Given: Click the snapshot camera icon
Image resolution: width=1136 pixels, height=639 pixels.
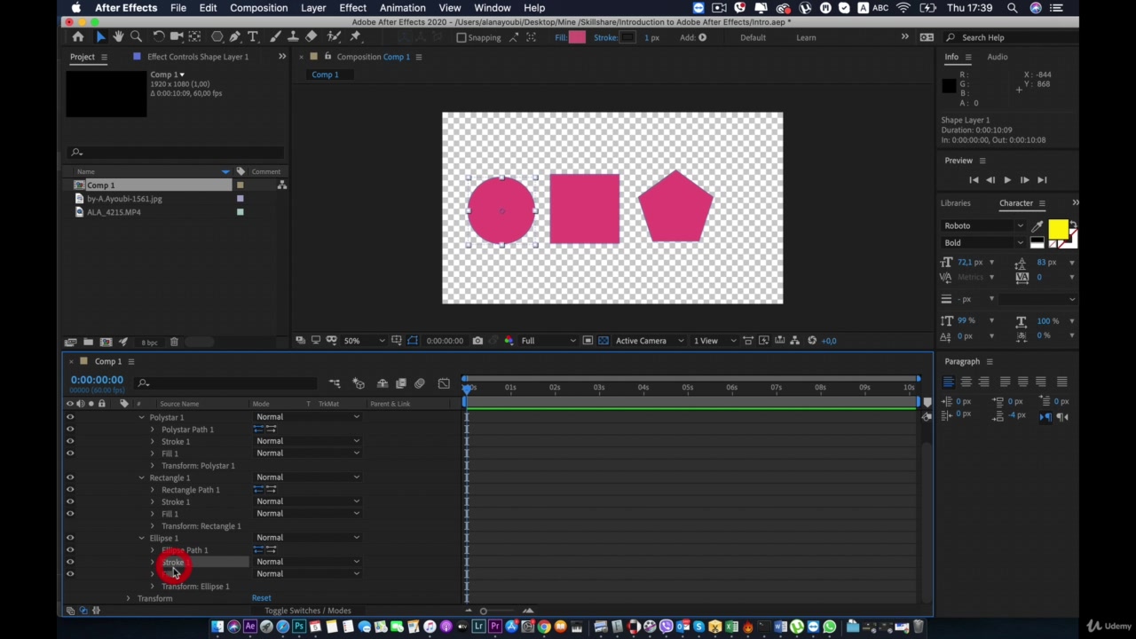Looking at the screenshot, I should [x=477, y=341].
